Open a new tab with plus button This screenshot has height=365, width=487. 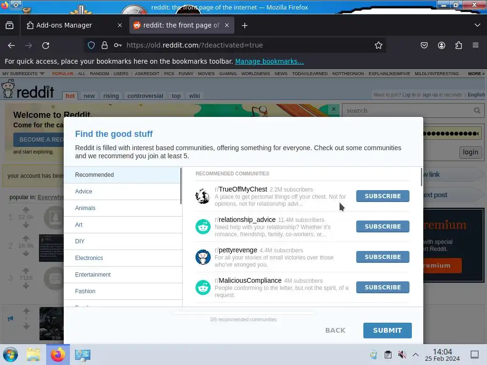(245, 26)
